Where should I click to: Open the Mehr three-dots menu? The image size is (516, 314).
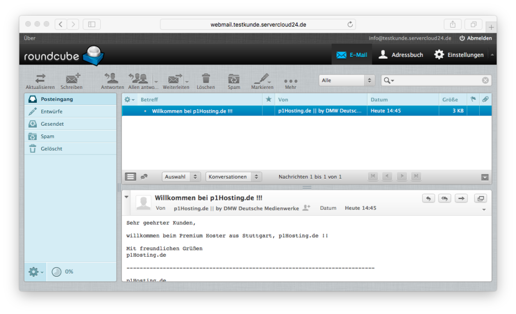tap(291, 80)
